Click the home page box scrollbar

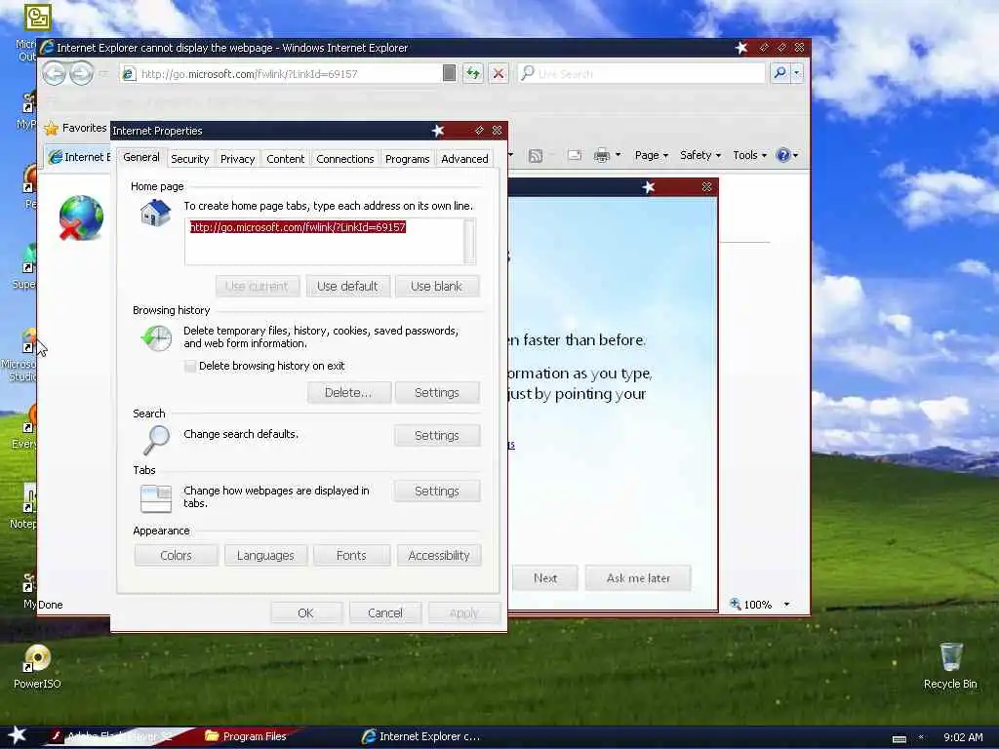click(x=469, y=242)
